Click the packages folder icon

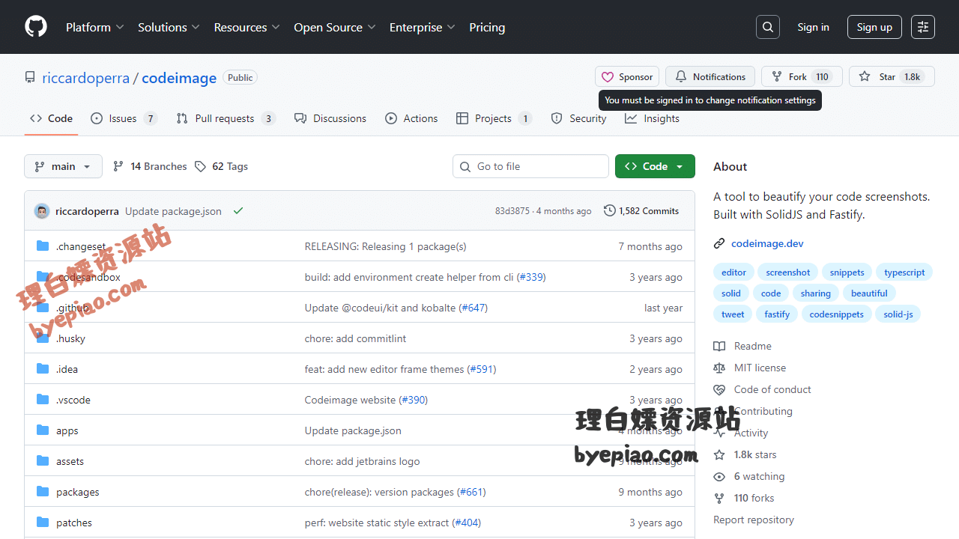[43, 492]
